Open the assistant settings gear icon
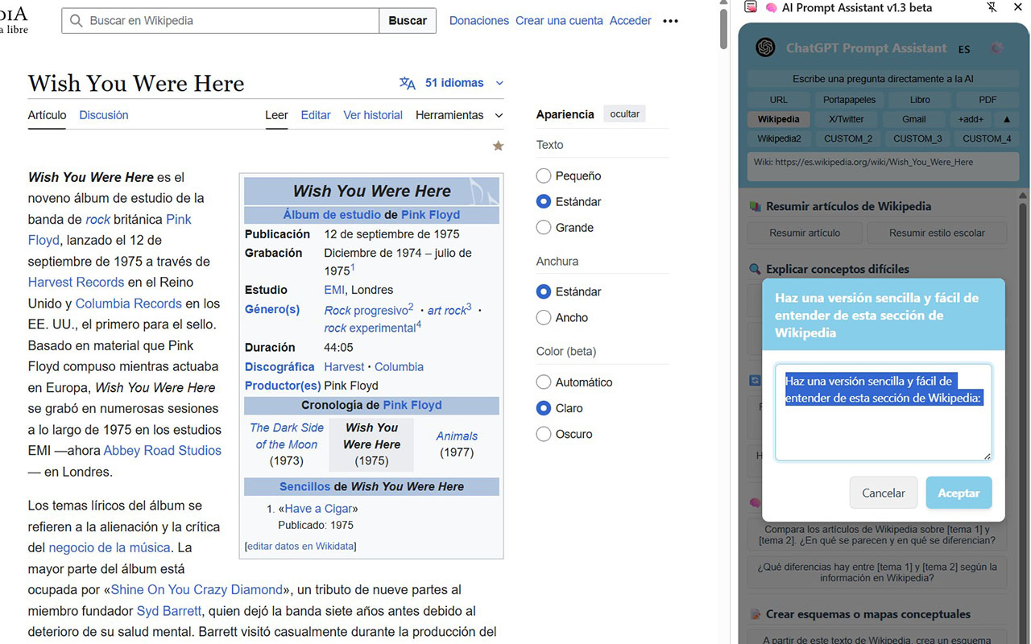Screen dimensions: 1031x644 pyautogui.click(x=997, y=47)
